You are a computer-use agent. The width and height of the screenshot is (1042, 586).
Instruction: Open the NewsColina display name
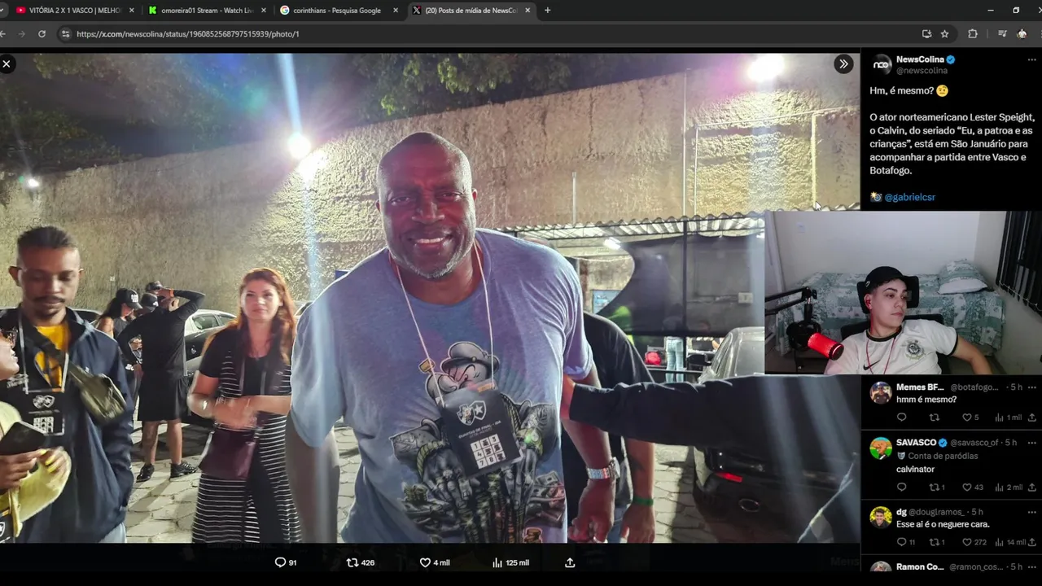point(920,59)
